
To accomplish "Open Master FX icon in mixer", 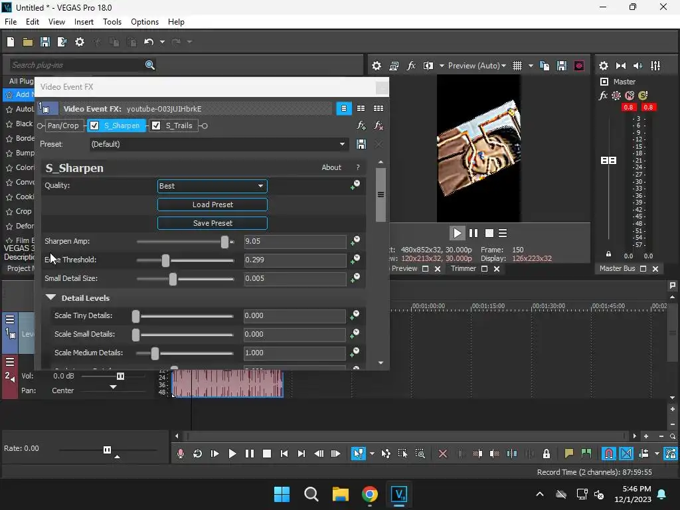I will coord(603,96).
